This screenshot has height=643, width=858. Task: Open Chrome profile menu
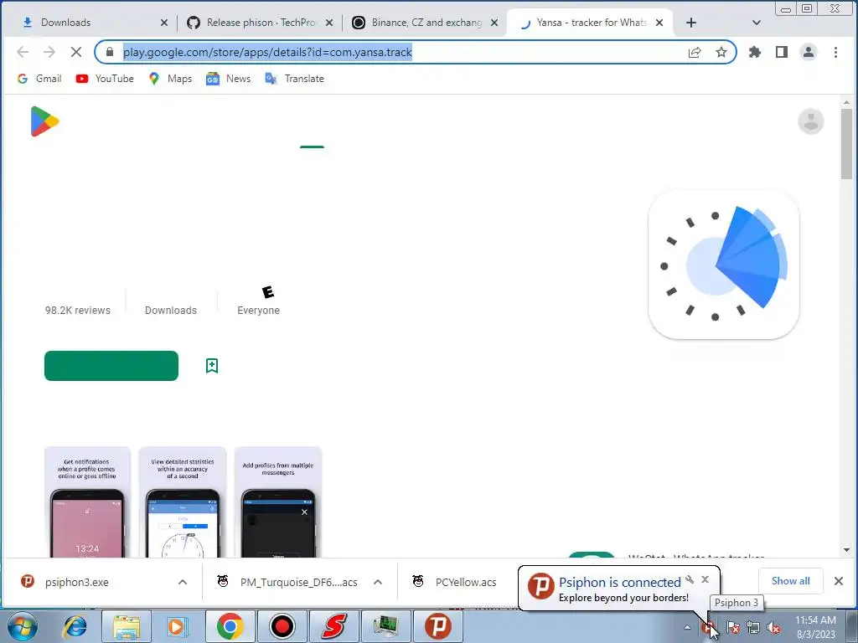(x=809, y=52)
